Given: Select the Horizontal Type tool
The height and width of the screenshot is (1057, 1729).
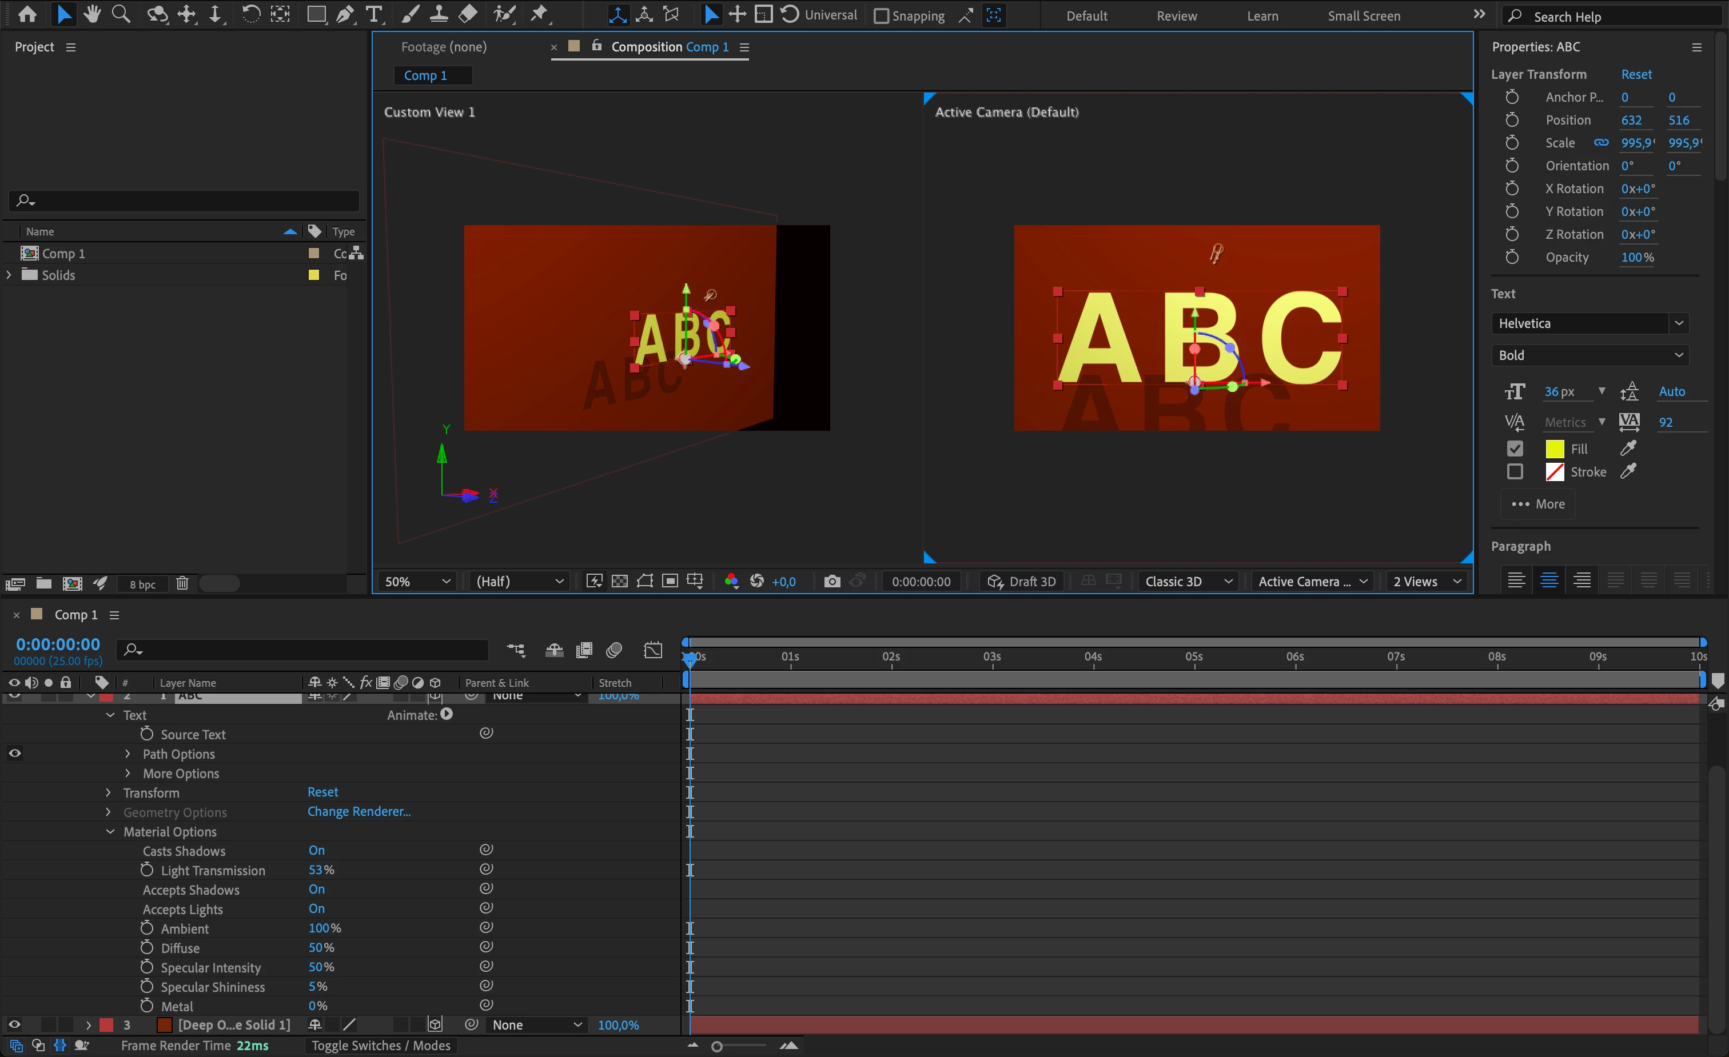Looking at the screenshot, I should tap(374, 14).
